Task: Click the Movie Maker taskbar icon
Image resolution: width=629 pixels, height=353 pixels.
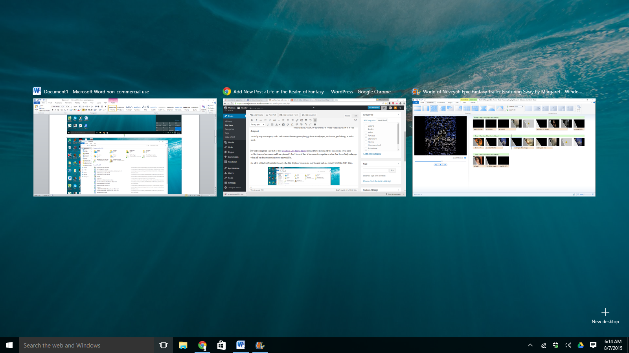Action: 260,345
